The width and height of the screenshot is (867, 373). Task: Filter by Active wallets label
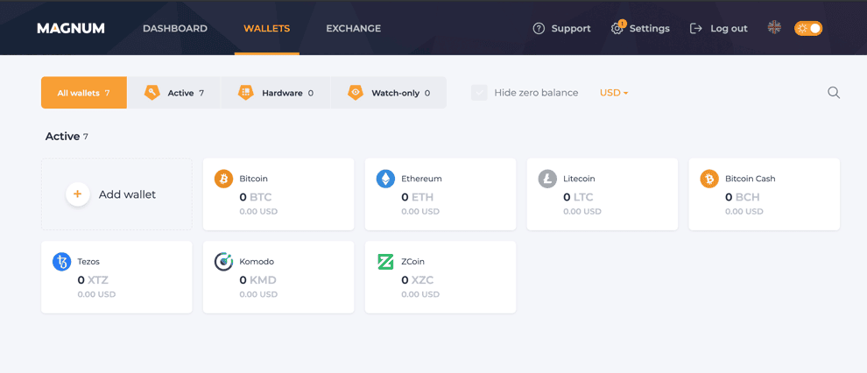coord(180,93)
